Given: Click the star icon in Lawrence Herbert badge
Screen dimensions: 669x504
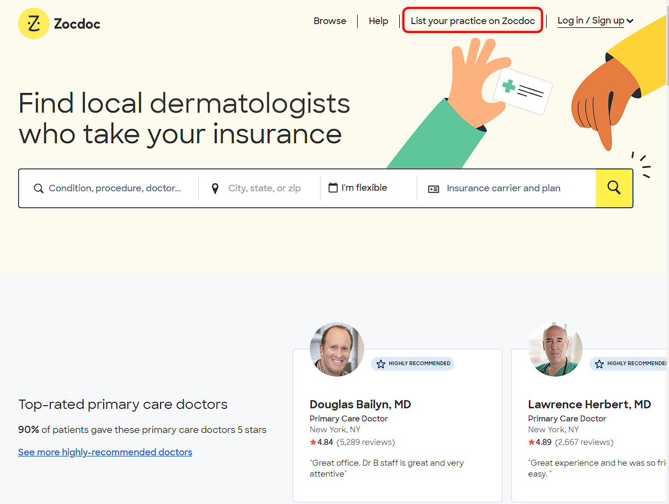Looking at the screenshot, I should (599, 364).
